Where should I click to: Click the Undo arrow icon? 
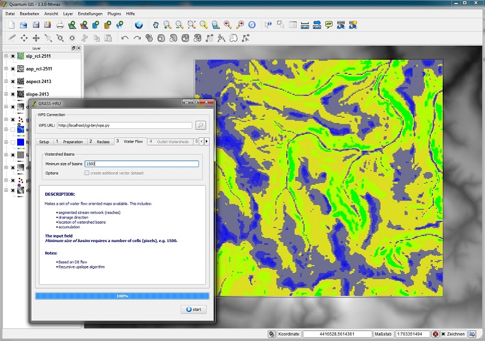pos(125,38)
